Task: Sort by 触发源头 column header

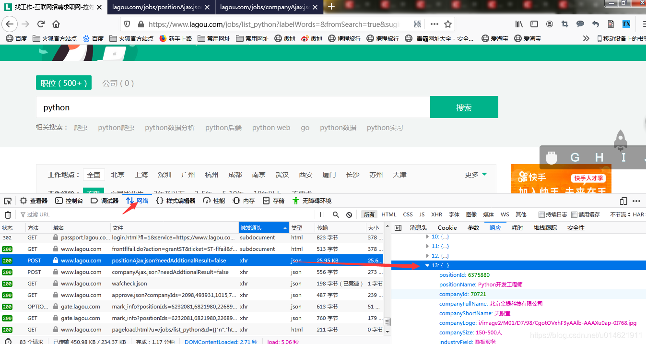Action: point(264,228)
